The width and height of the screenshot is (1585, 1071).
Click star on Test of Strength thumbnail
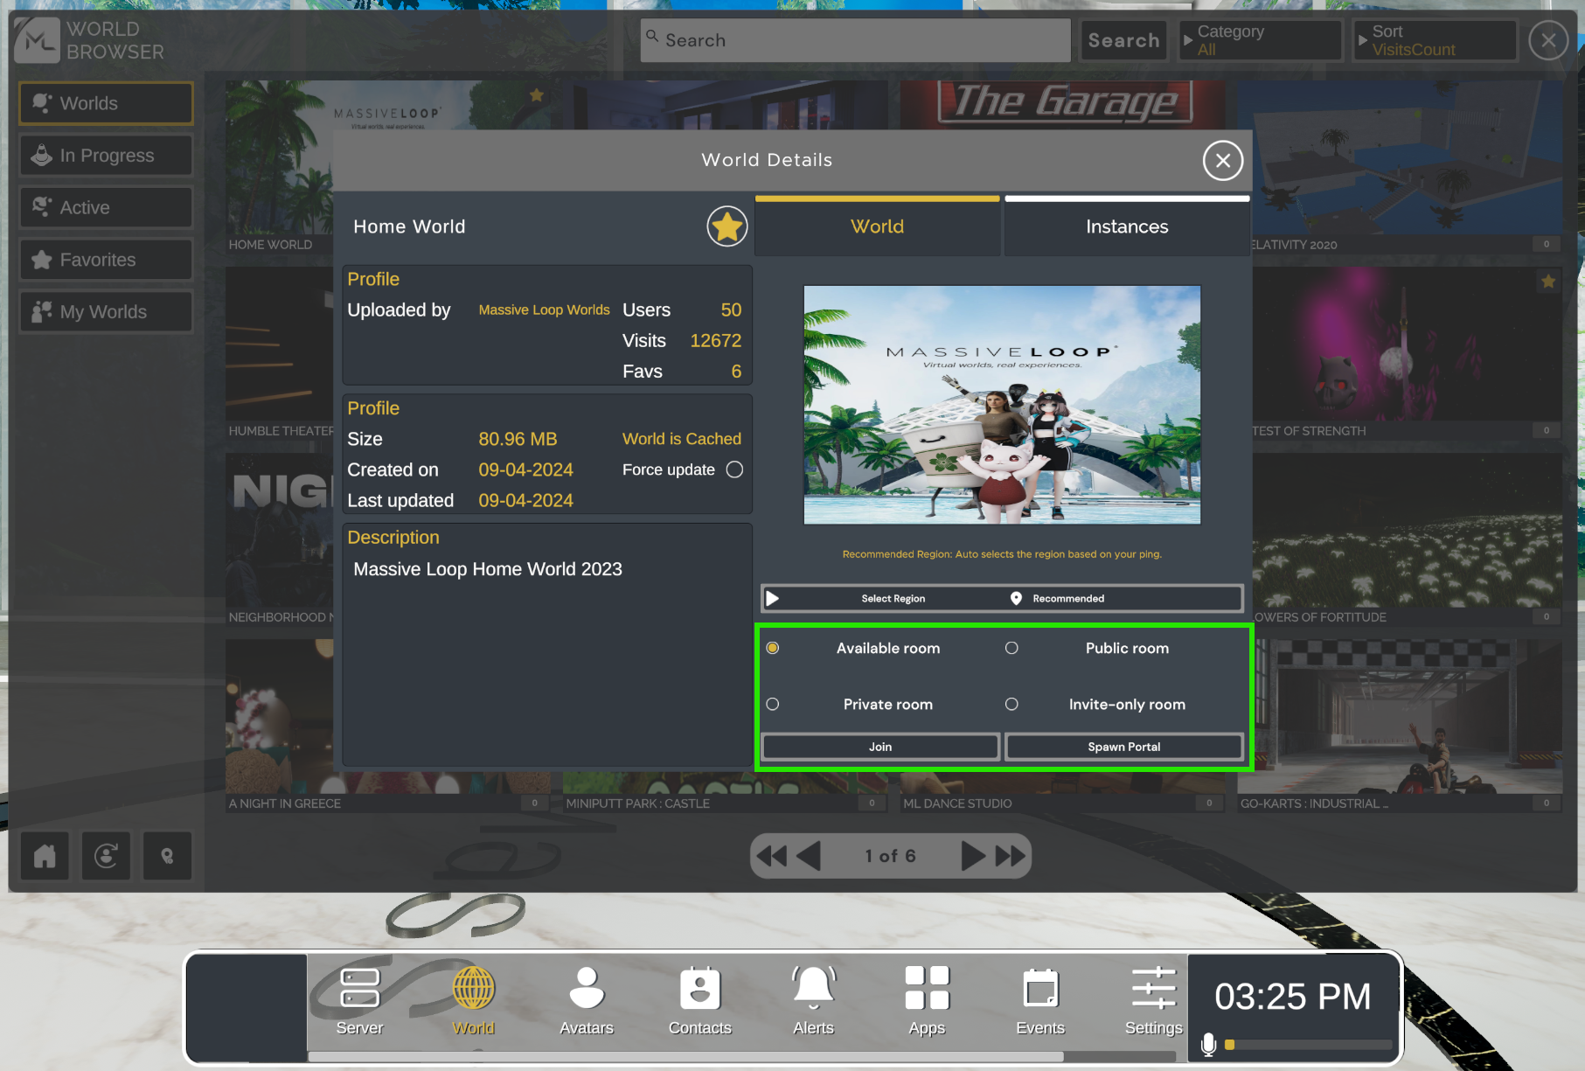point(1548,282)
